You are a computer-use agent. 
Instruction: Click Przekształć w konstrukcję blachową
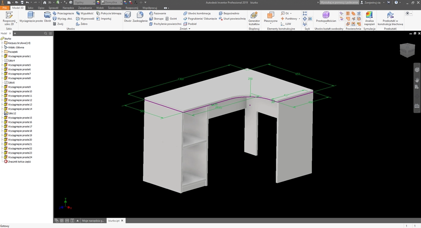click(x=390, y=18)
